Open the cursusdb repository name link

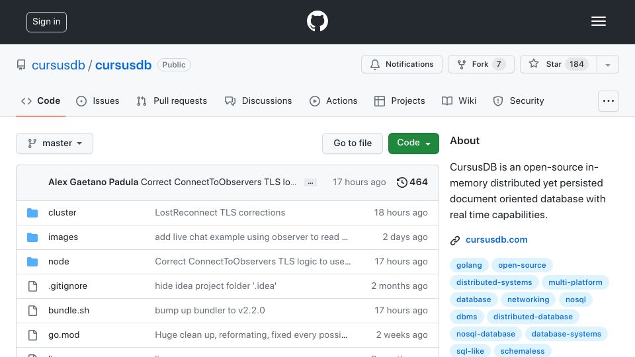click(x=123, y=65)
